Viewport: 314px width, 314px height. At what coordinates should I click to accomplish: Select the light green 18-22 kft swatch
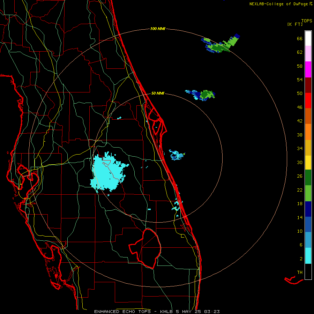pos(308,193)
